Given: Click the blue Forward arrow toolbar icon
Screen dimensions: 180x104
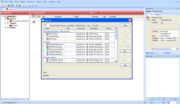Looking at the screenshot, I should click(x=36, y=5).
